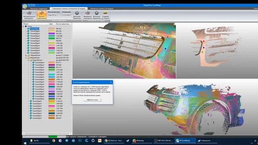Open the royal blue color swatch below the black one
258x145 pixels.
[52, 96]
